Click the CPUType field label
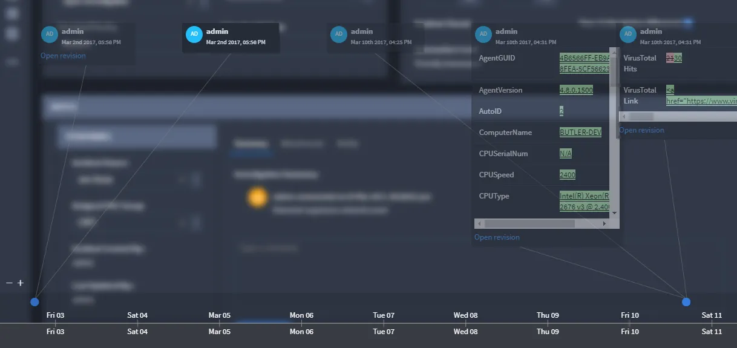This screenshot has width=737, height=348. tap(494, 196)
